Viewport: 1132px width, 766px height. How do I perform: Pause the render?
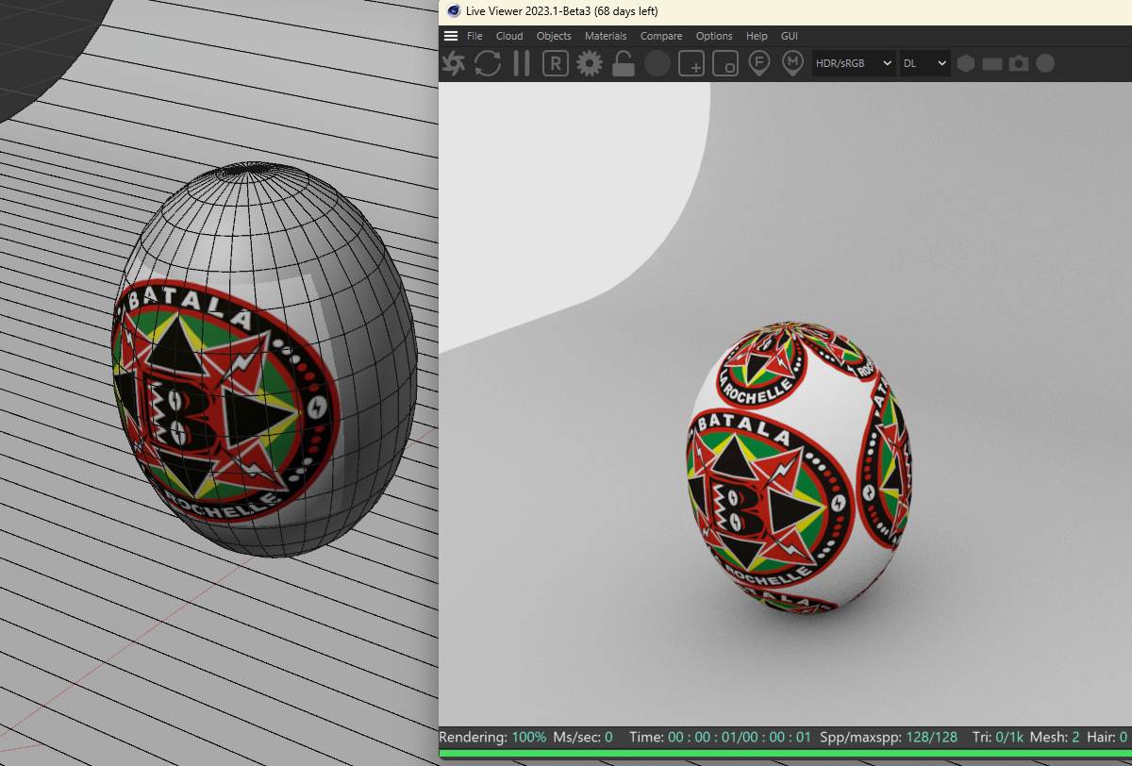point(522,63)
